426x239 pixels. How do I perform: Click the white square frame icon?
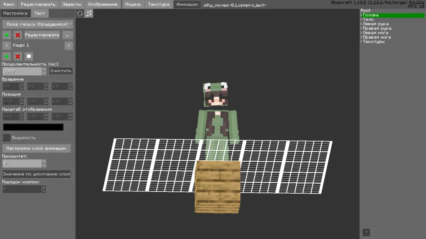click(x=29, y=56)
